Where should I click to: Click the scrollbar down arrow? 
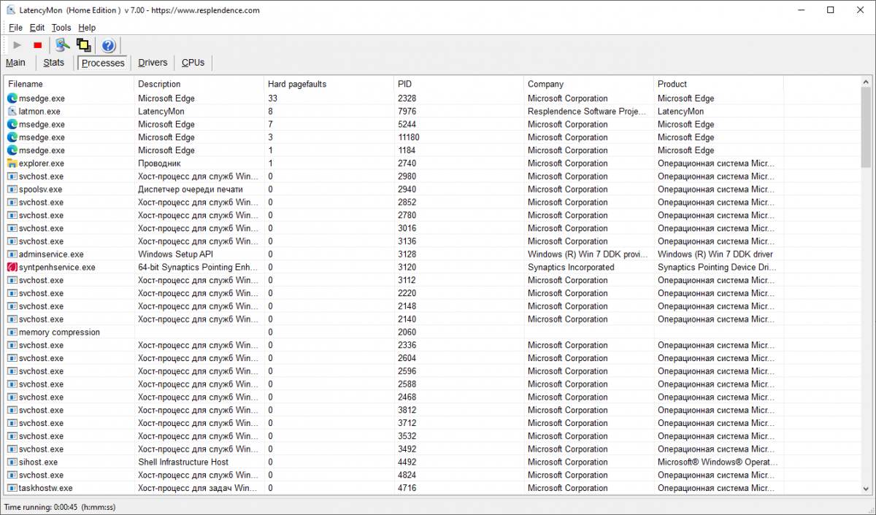tap(866, 489)
